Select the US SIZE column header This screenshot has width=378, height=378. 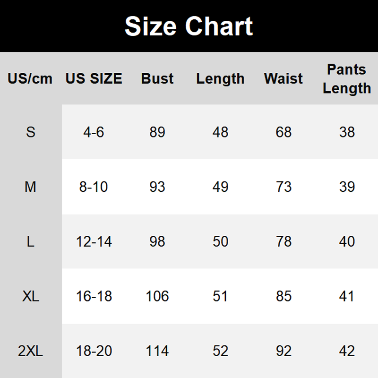[x=94, y=78]
